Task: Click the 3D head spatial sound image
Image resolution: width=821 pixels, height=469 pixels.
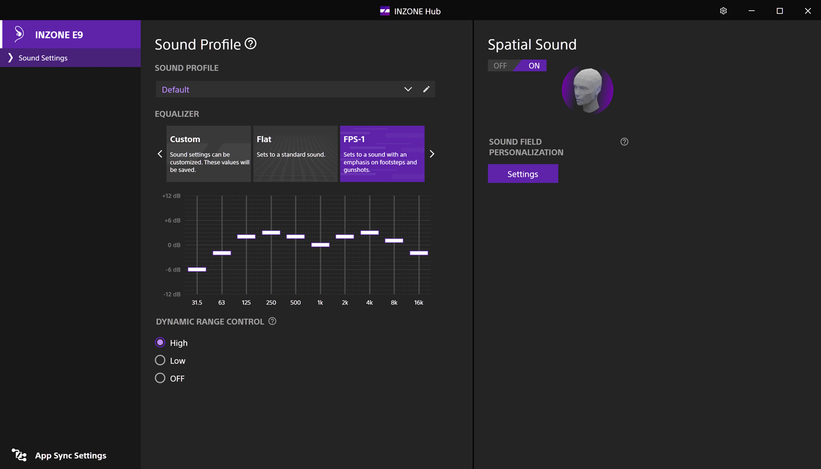Action: coord(587,90)
